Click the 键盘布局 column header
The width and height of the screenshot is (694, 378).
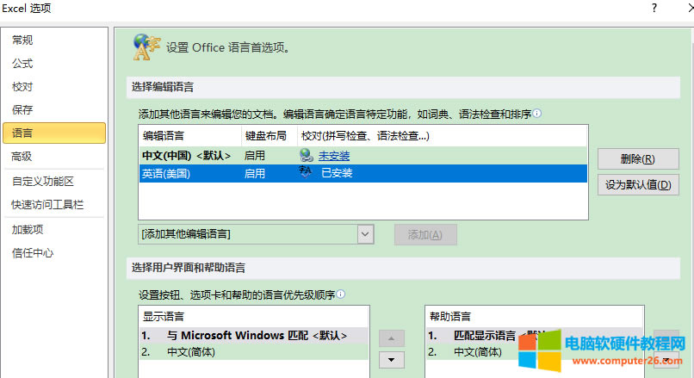coord(270,136)
